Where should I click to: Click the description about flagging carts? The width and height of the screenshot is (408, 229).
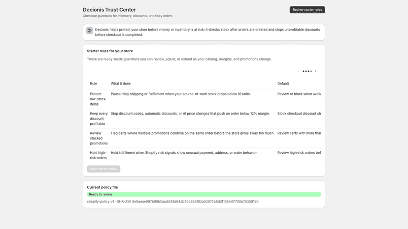(x=193, y=133)
